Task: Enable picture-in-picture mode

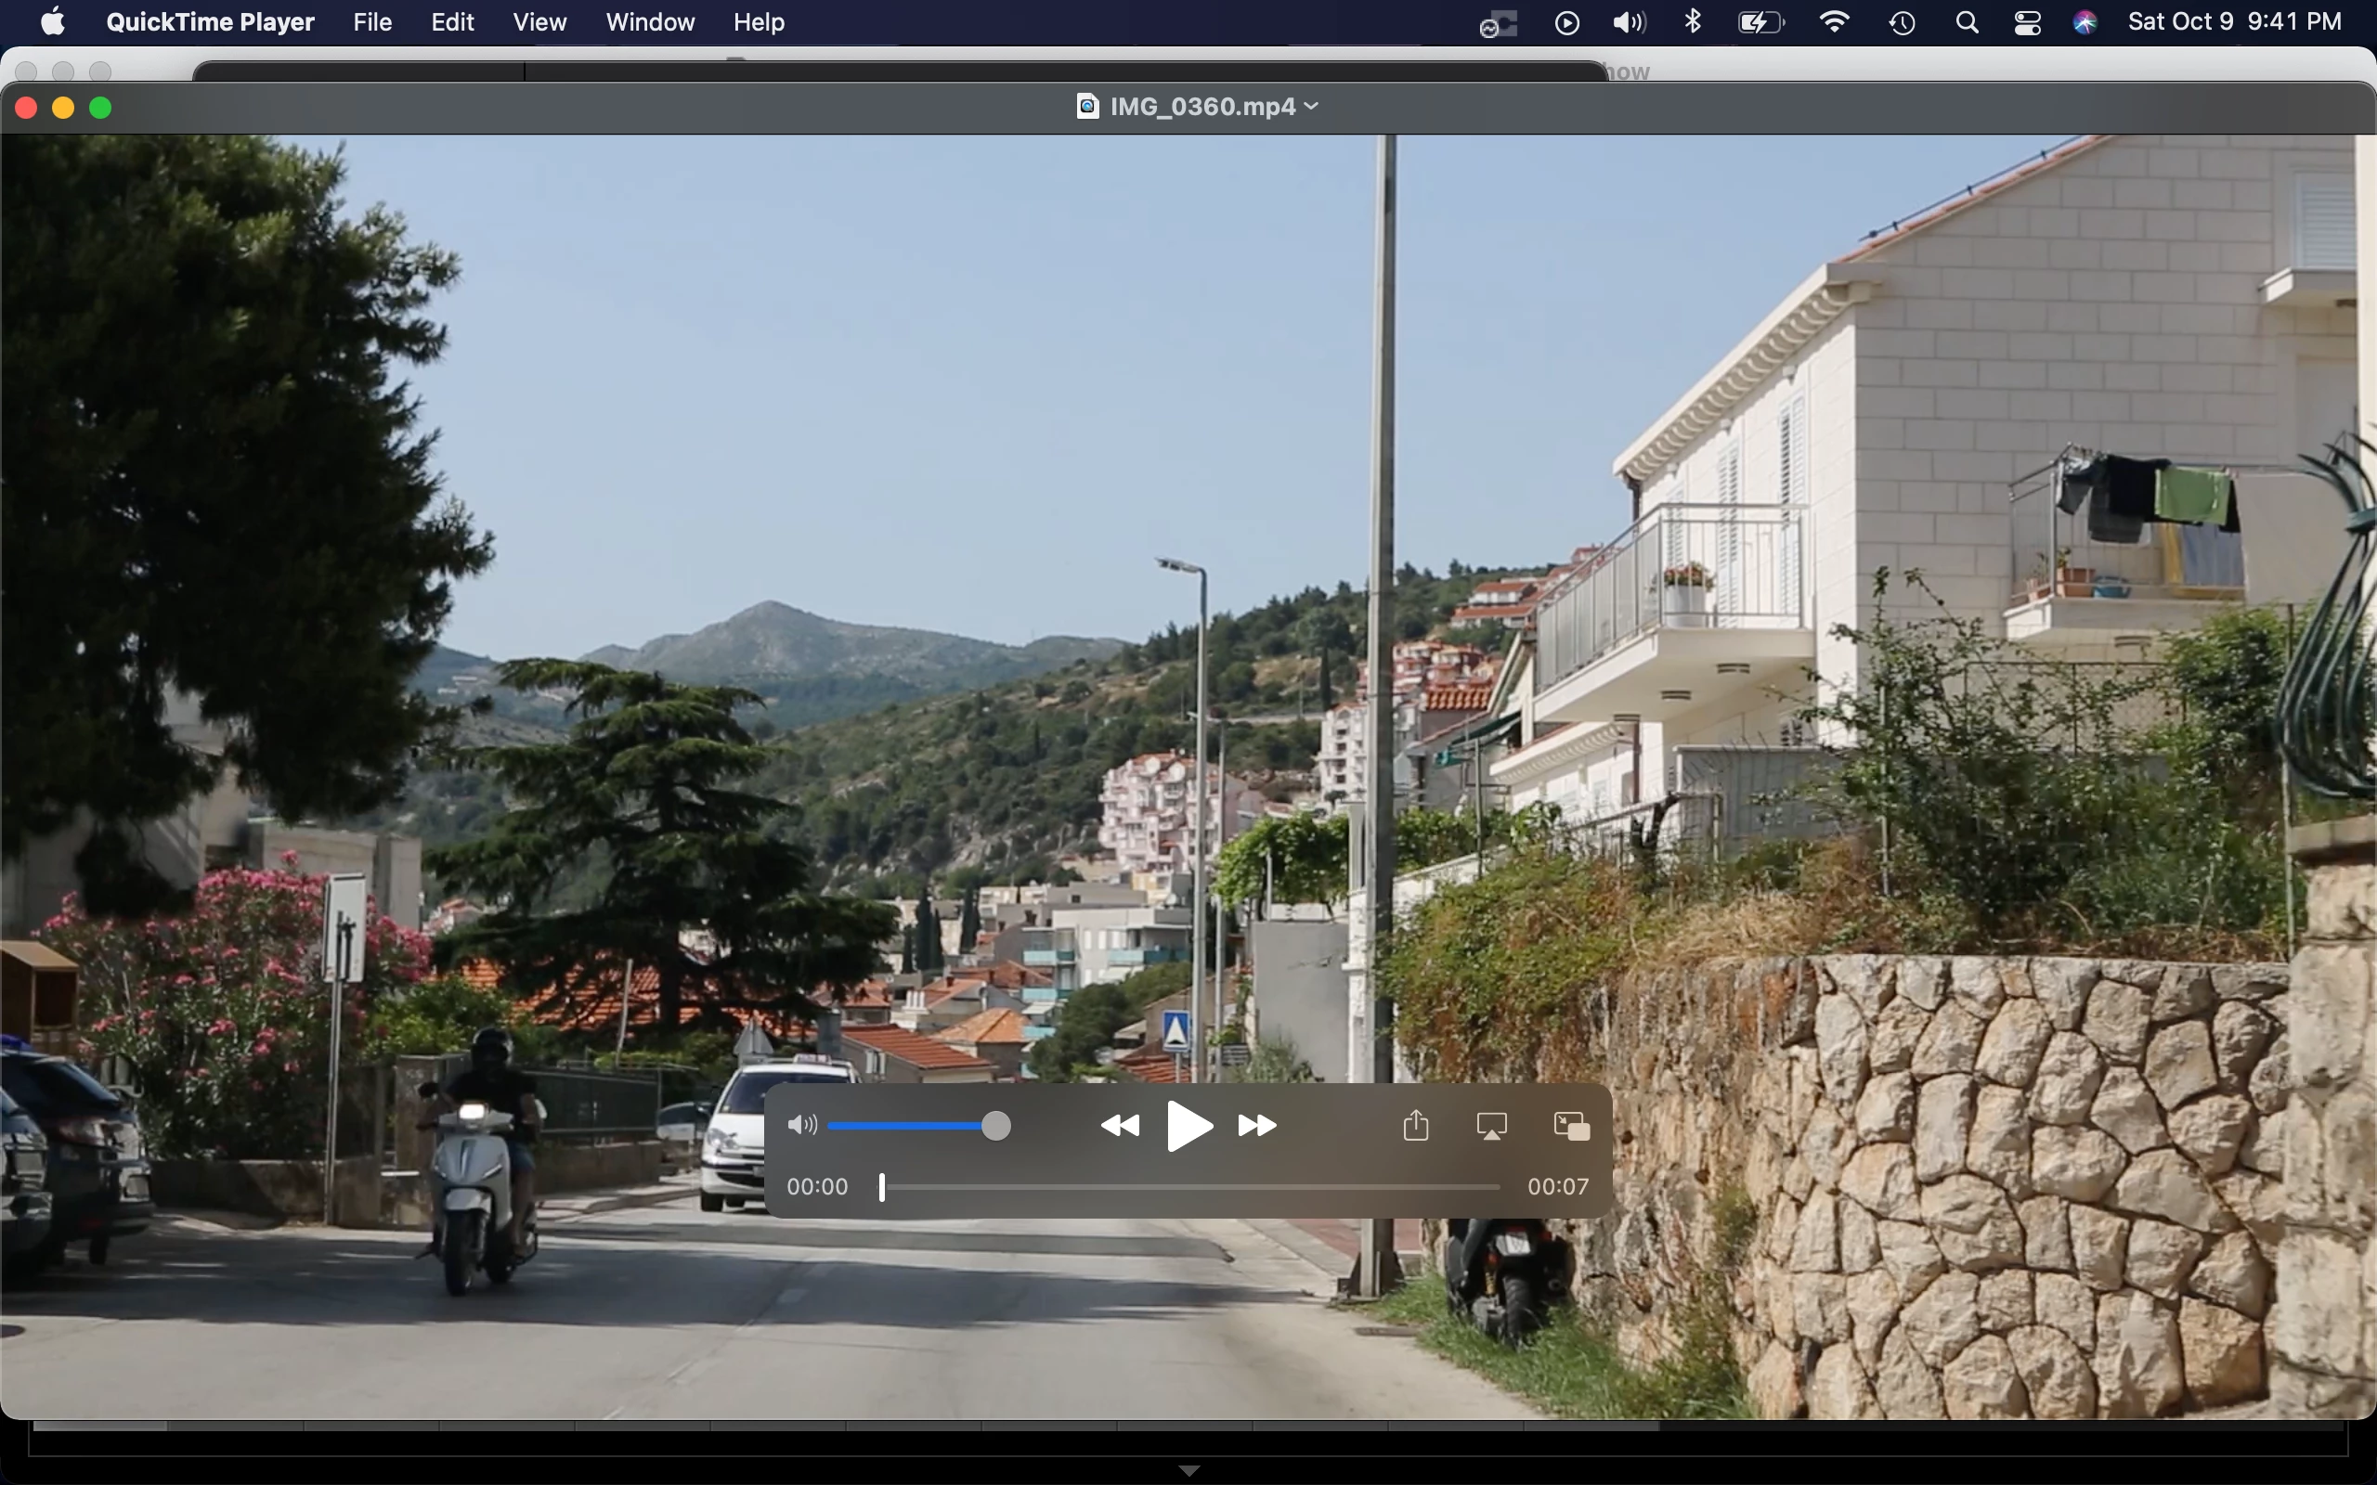Action: pyautogui.click(x=1572, y=1126)
